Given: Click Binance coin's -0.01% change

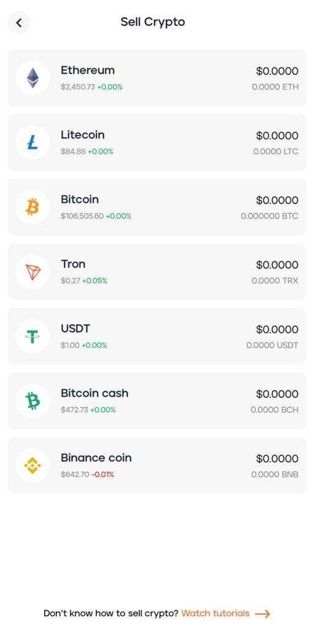Looking at the screenshot, I should pos(102,475).
